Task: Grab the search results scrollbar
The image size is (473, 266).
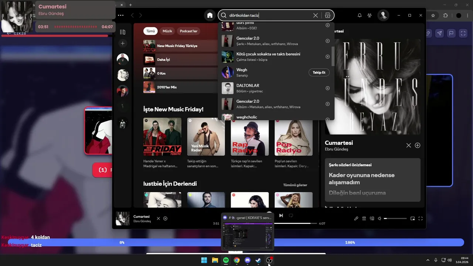Action: point(333,56)
